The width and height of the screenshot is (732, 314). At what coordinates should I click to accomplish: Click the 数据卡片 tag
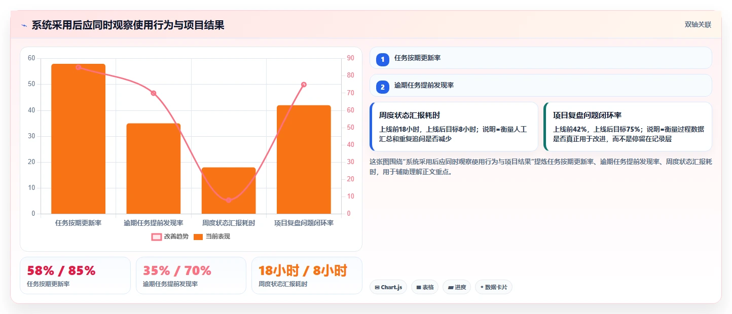[x=494, y=287]
